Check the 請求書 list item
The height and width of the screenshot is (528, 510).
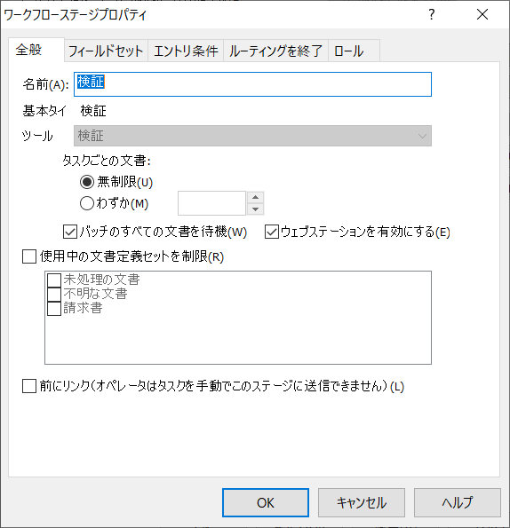click(54, 309)
